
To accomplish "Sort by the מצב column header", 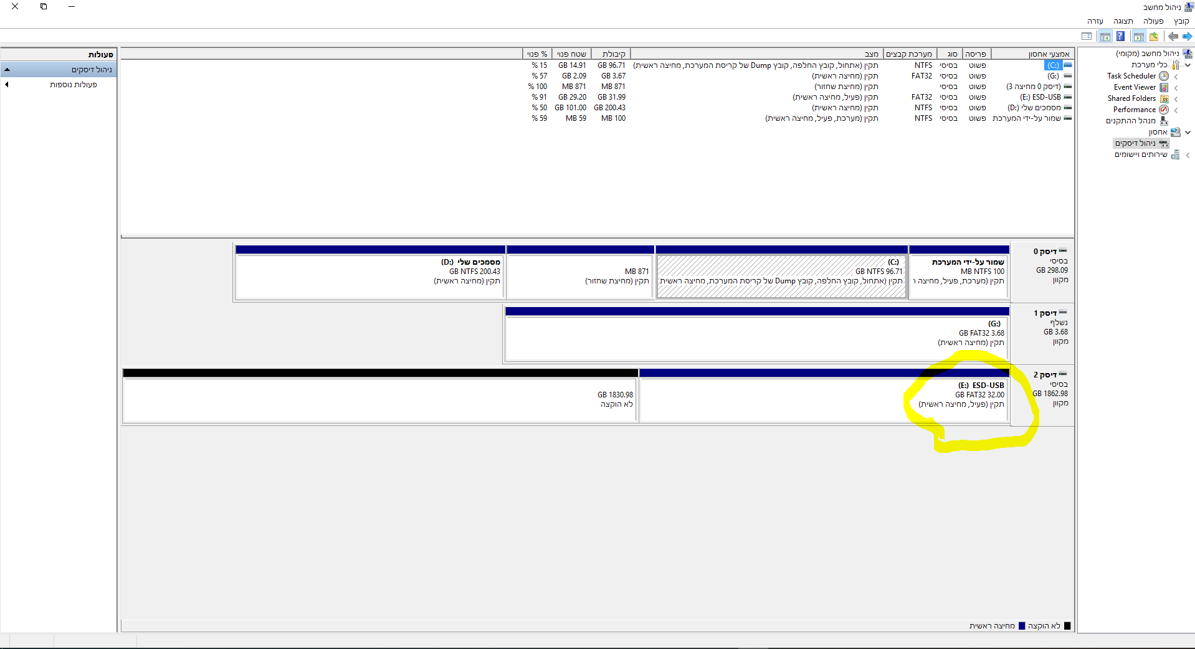I will pos(756,54).
